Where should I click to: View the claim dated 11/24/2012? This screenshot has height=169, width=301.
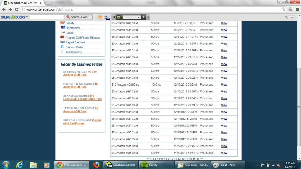224,153
